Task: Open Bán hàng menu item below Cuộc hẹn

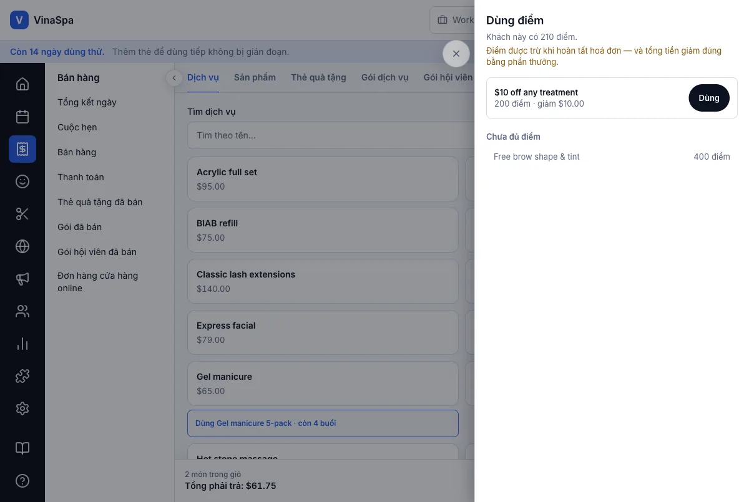Action: point(77,152)
